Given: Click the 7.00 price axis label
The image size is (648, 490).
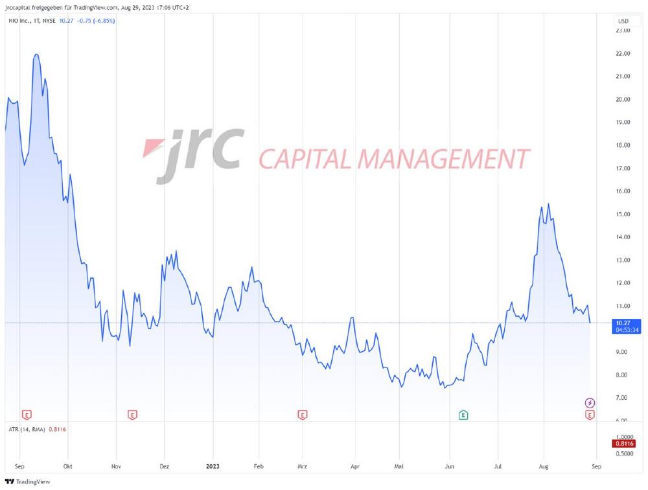Looking at the screenshot, I should pyautogui.click(x=621, y=398).
